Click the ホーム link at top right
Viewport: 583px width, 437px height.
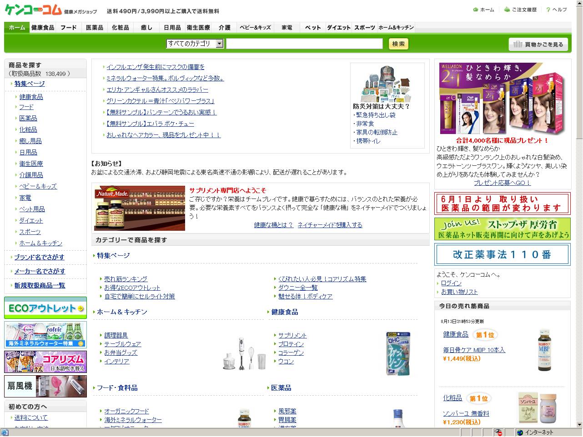click(x=487, y=10)
